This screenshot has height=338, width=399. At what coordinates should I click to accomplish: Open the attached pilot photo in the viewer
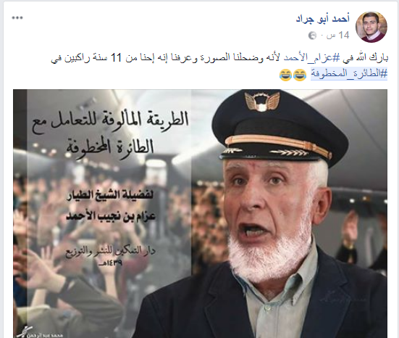(200, 213)
